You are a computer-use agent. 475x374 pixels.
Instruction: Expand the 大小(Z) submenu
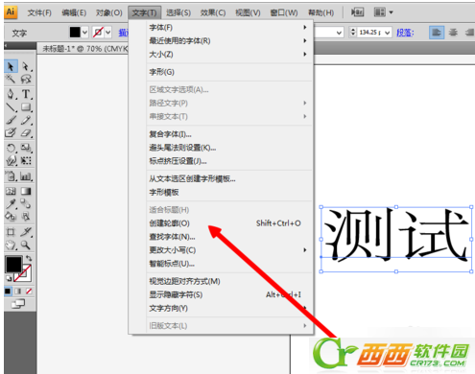pos(305,55)
